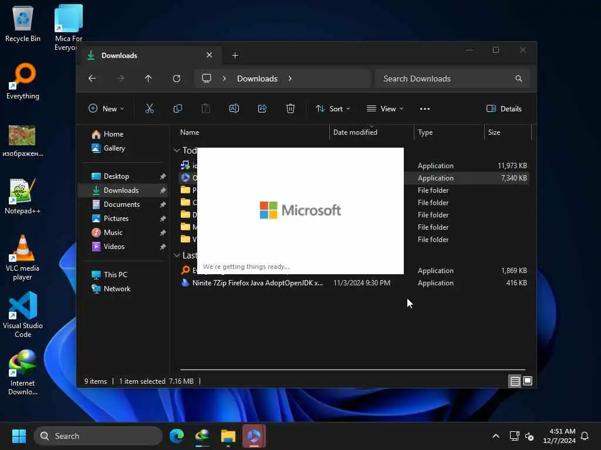Switch to details list view icon in status bar
This screenshot has height=450, width=601.
point(515,381)
